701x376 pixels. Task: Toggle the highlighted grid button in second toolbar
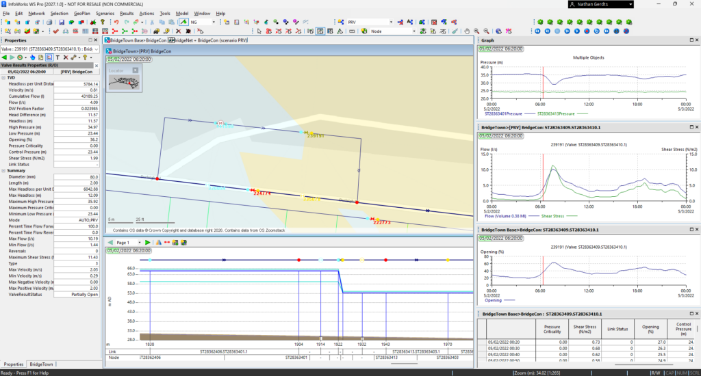pyautogui.click(x=320, y=31)
